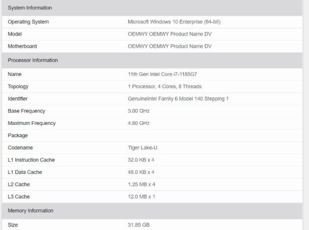Select the Model value 'OEMWY OEMWY Product Name DV'
Image resolution: width=309 pixels, height=230 pixels.
click(x=170, y=34)
